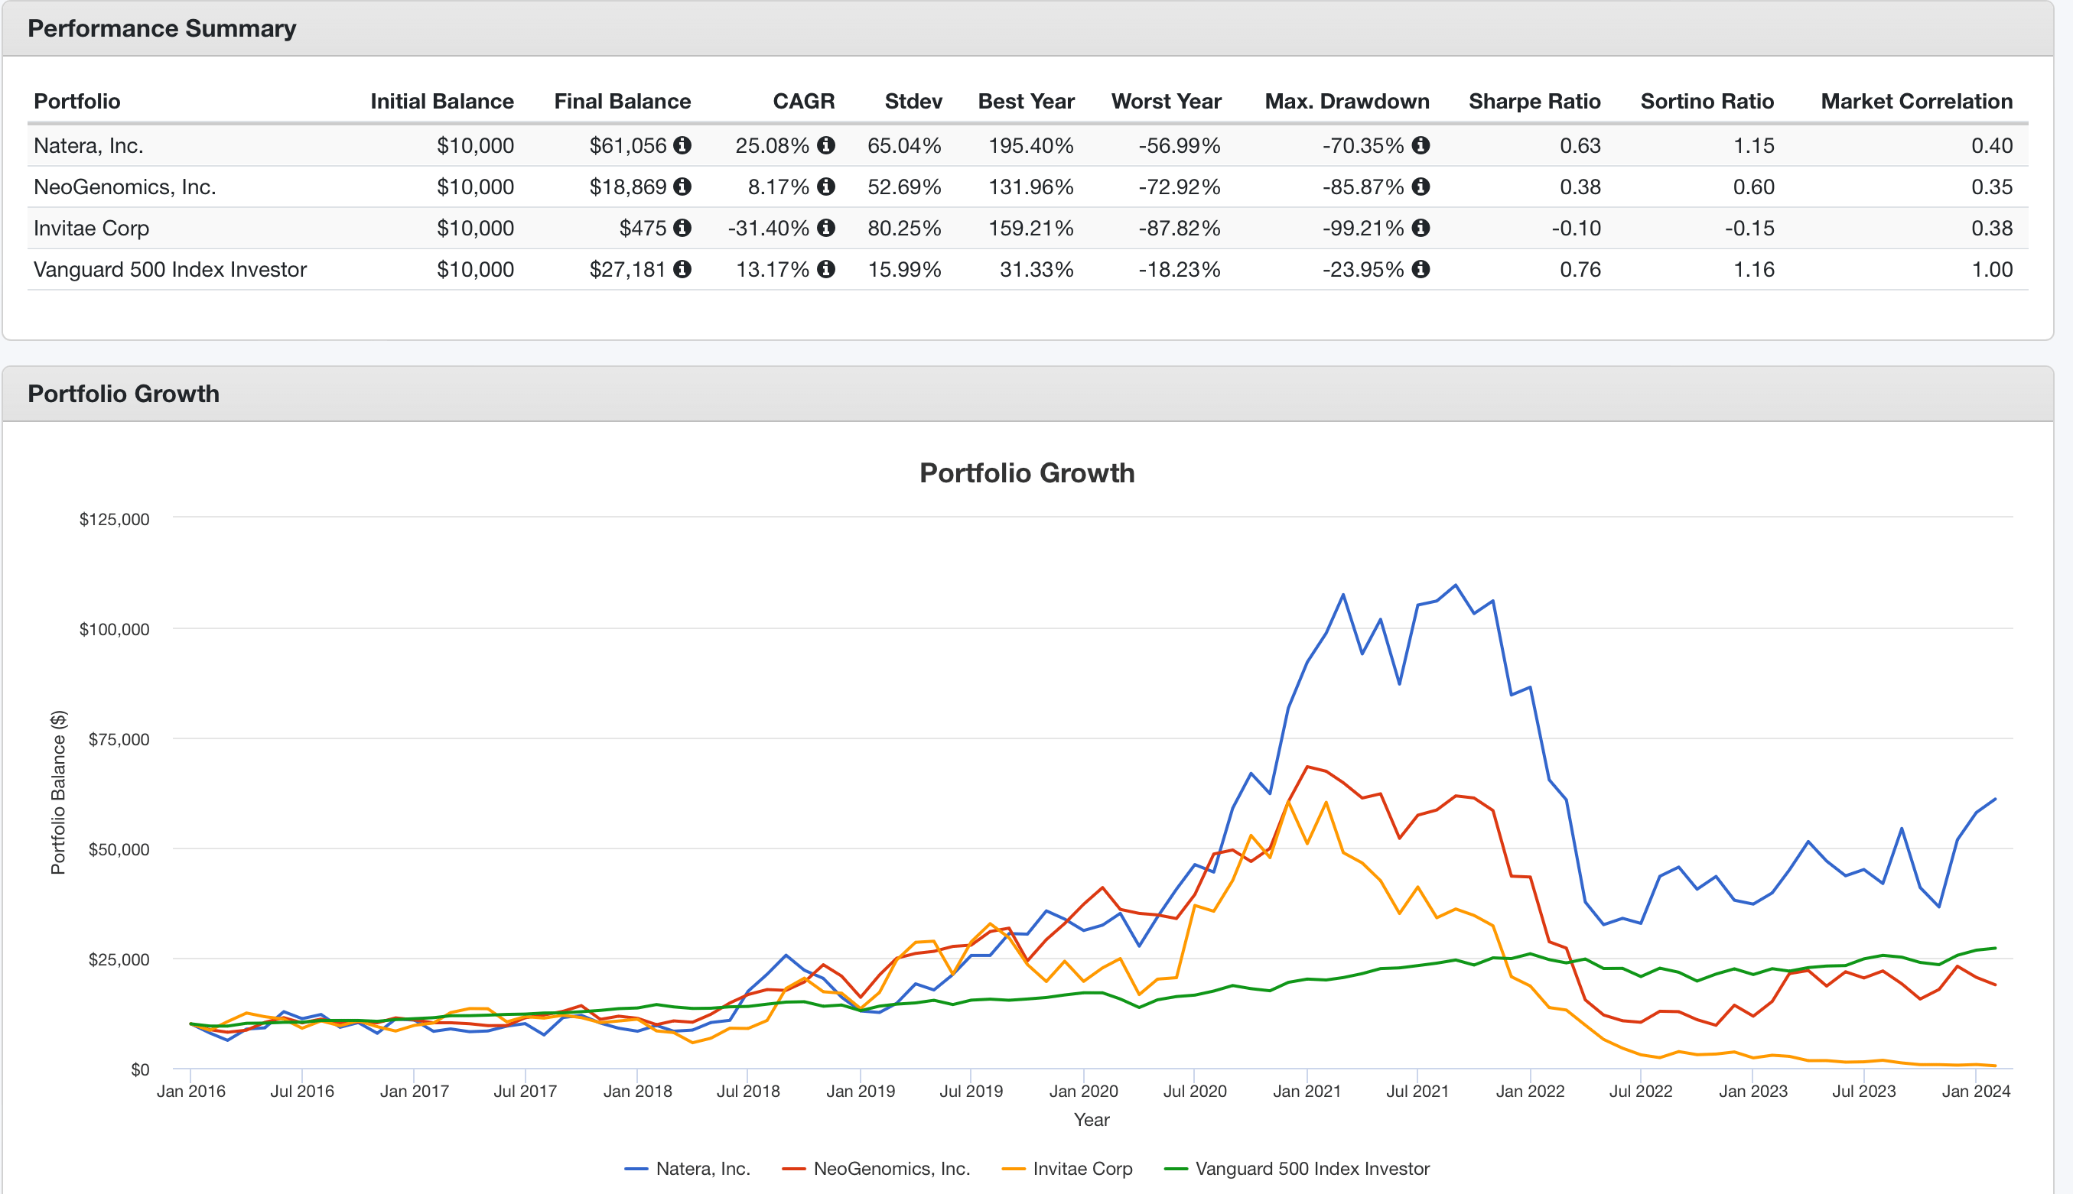Toggle Vanguard 500 Index Investor legend entry
The width and height of the screenshot is (2073, 1194).
pyautogui.click(x=1310, y=1168)
